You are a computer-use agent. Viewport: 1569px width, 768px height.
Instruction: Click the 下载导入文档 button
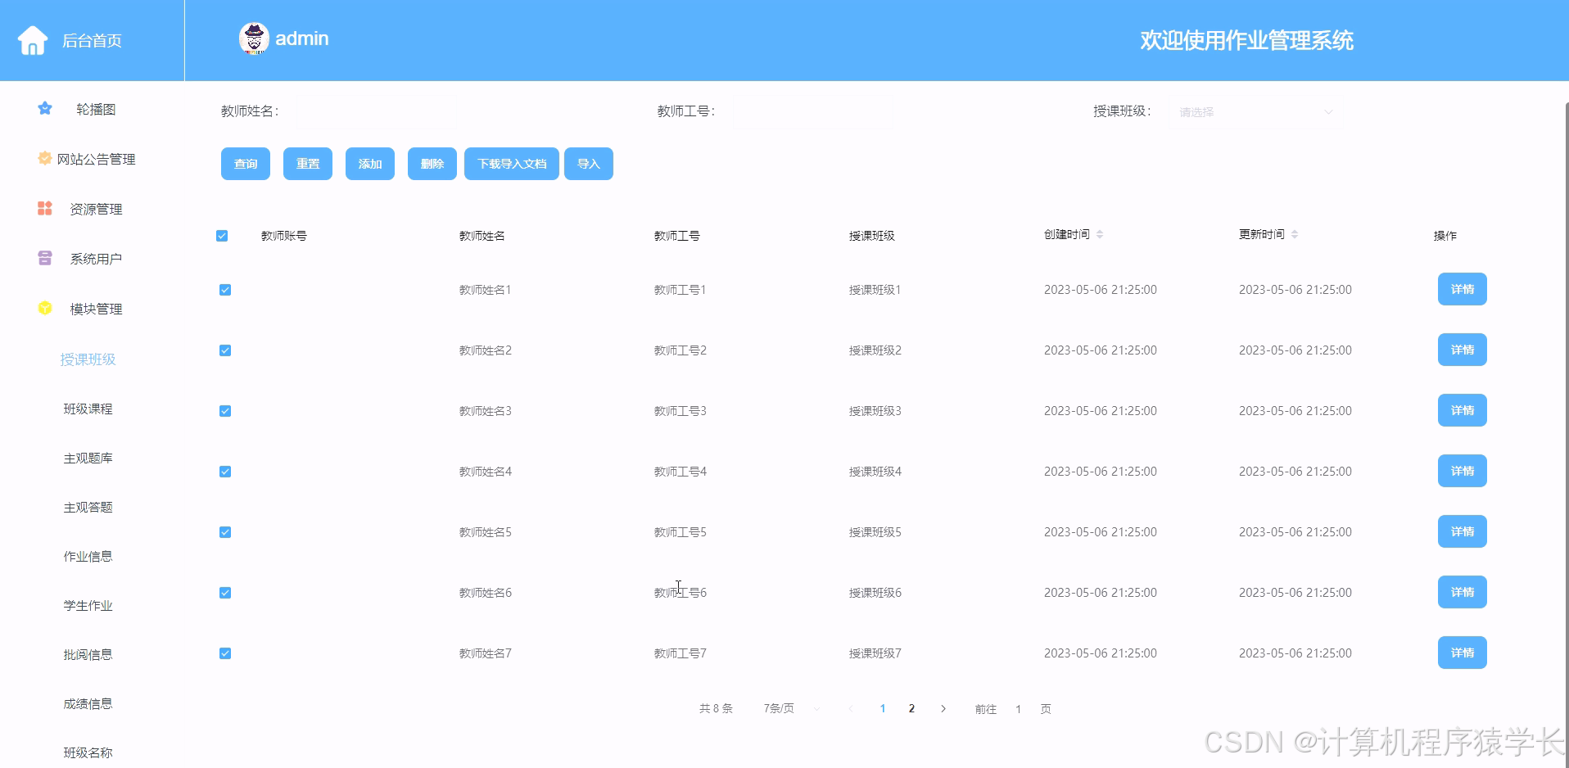[x=512, y=164]
